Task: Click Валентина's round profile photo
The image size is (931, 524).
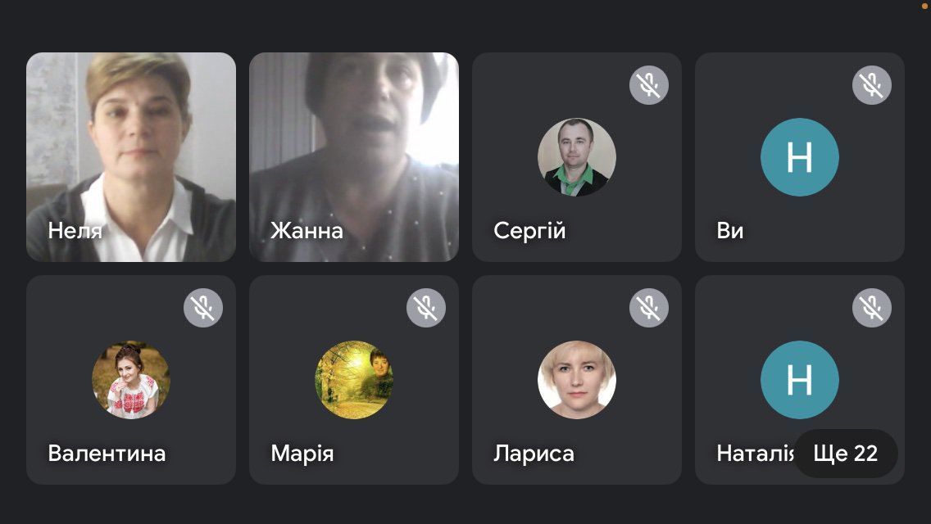Action: (x=131, y=380)
